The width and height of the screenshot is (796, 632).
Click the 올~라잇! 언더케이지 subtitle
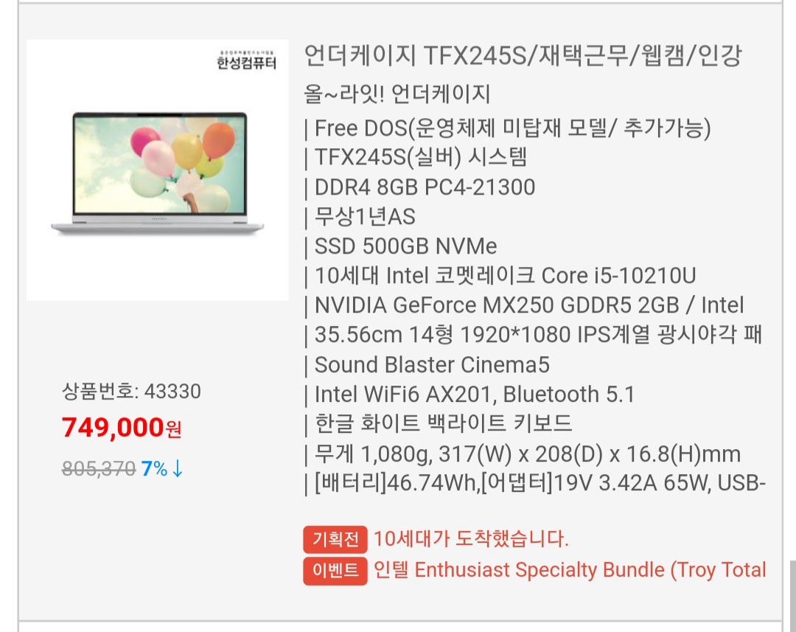point(397,94)
